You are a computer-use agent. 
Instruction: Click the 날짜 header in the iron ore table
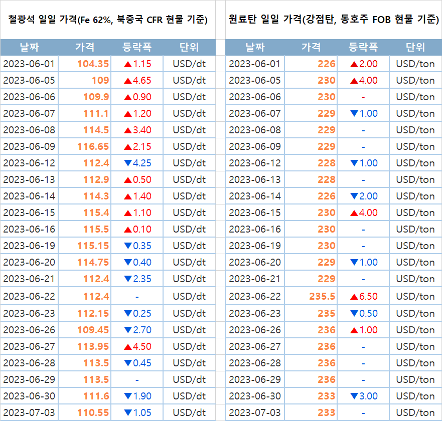pos(29,47)
